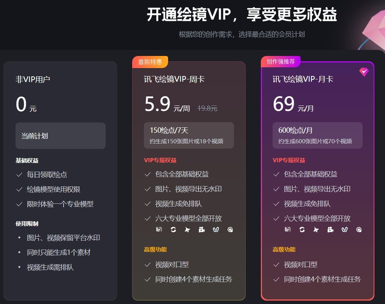Click 同时创建4个素材生成任务 in 周卡 card
The width and height of the screenshot is (385, 304).
pos(193,279)
